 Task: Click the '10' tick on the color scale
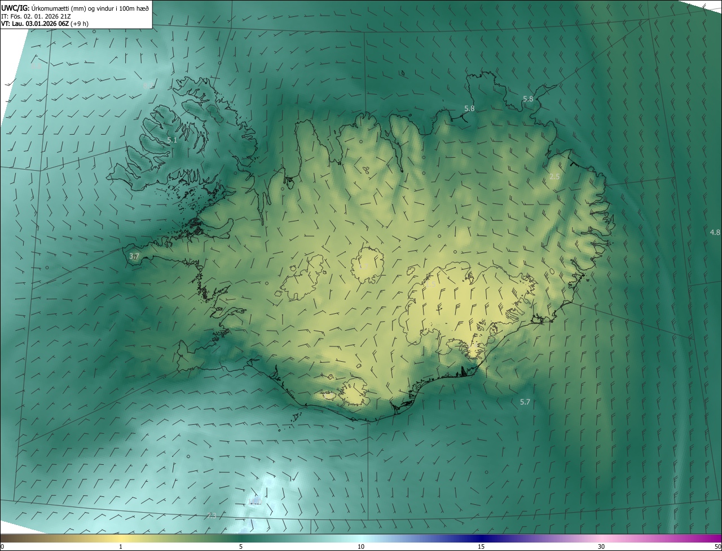click(x=361, y=546)
